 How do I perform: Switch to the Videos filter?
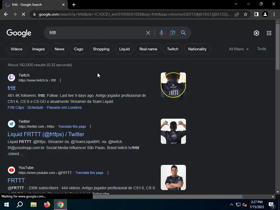16,49
